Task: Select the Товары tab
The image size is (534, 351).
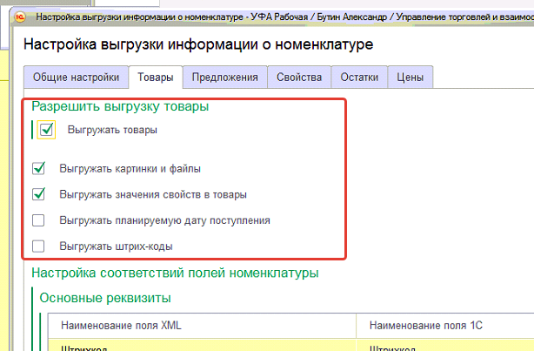Action: pos(155,78)
